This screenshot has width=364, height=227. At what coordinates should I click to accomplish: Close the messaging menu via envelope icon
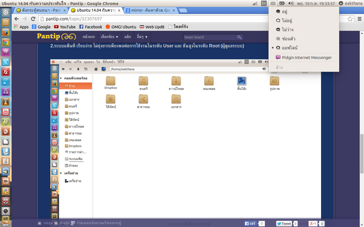[273, 3]
